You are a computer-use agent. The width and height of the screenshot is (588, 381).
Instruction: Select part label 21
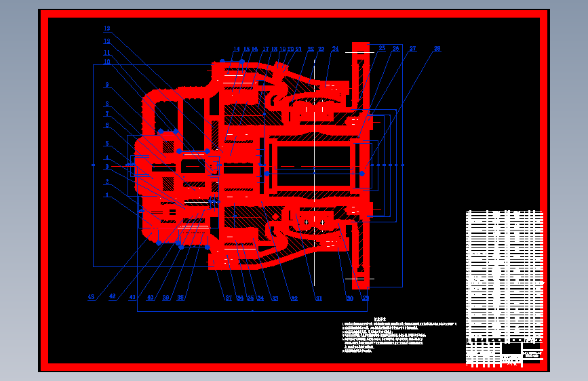(x=298, y=49)
